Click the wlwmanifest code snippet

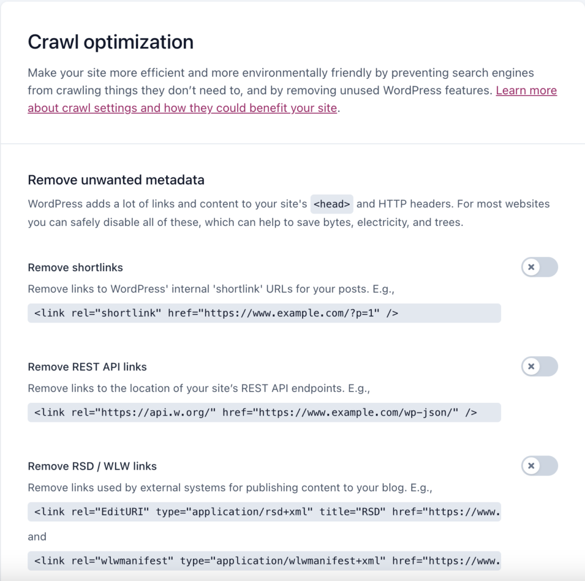tap(264, 561)
